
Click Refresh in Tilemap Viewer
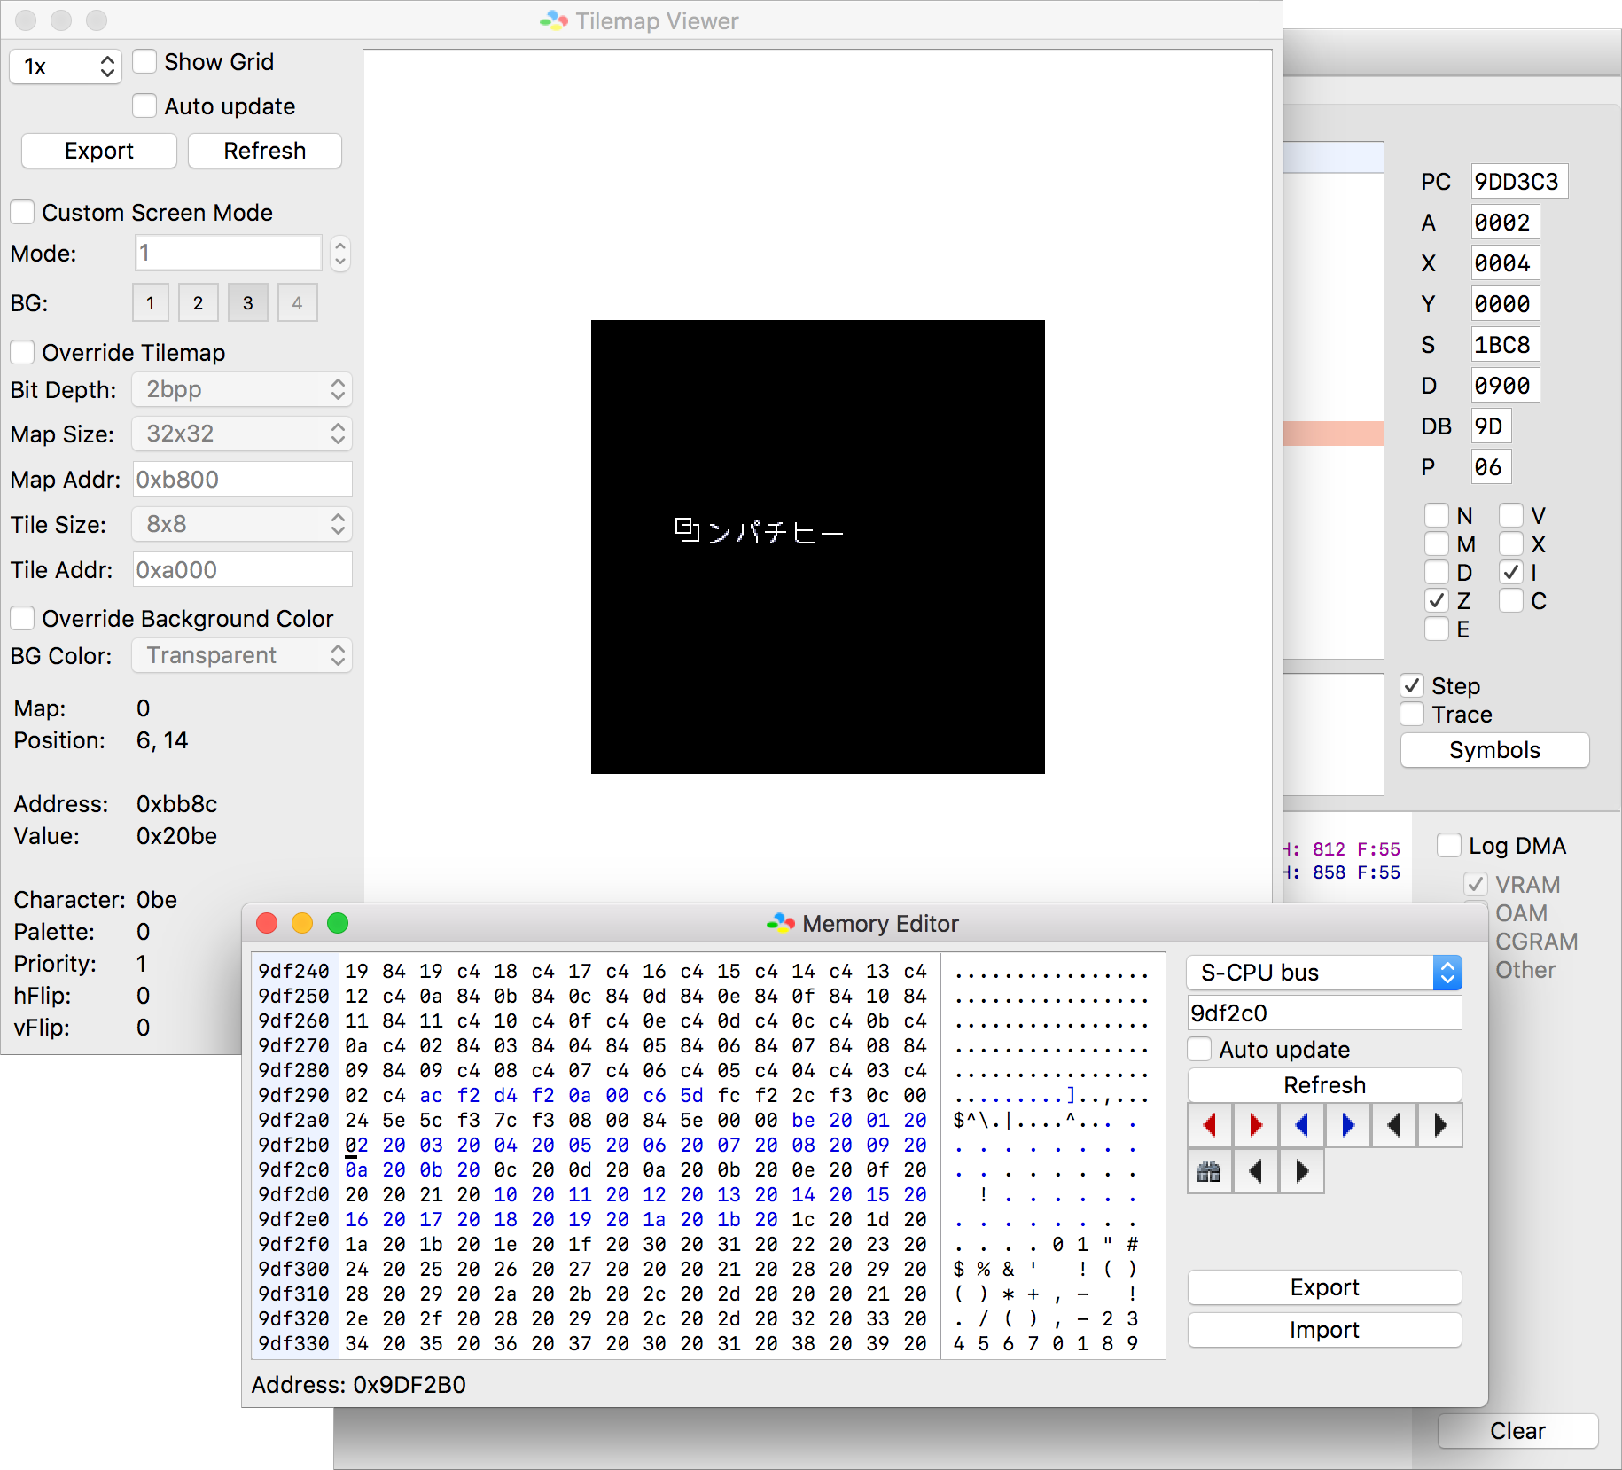[x=265, y=151]
